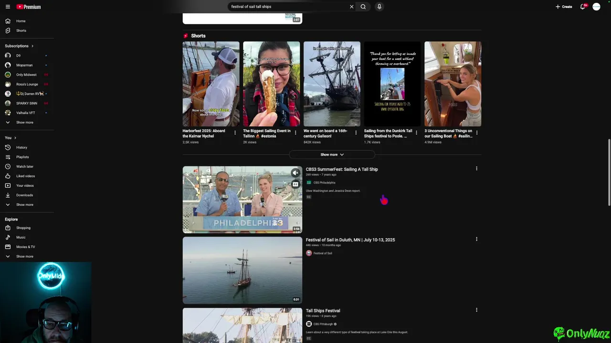The image size is (611, 343).
Task: Expand the You section chevron
Action: (x=15, y=138)
